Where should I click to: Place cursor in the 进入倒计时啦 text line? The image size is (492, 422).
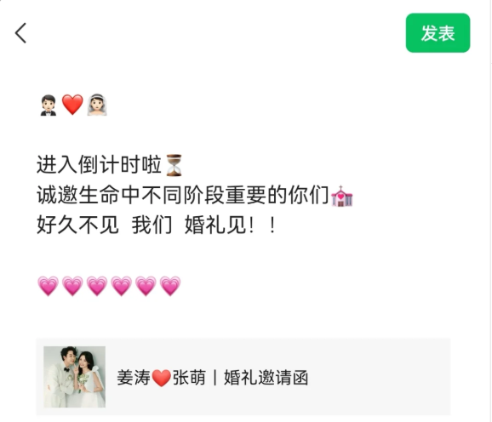click(x=99, y=164)
